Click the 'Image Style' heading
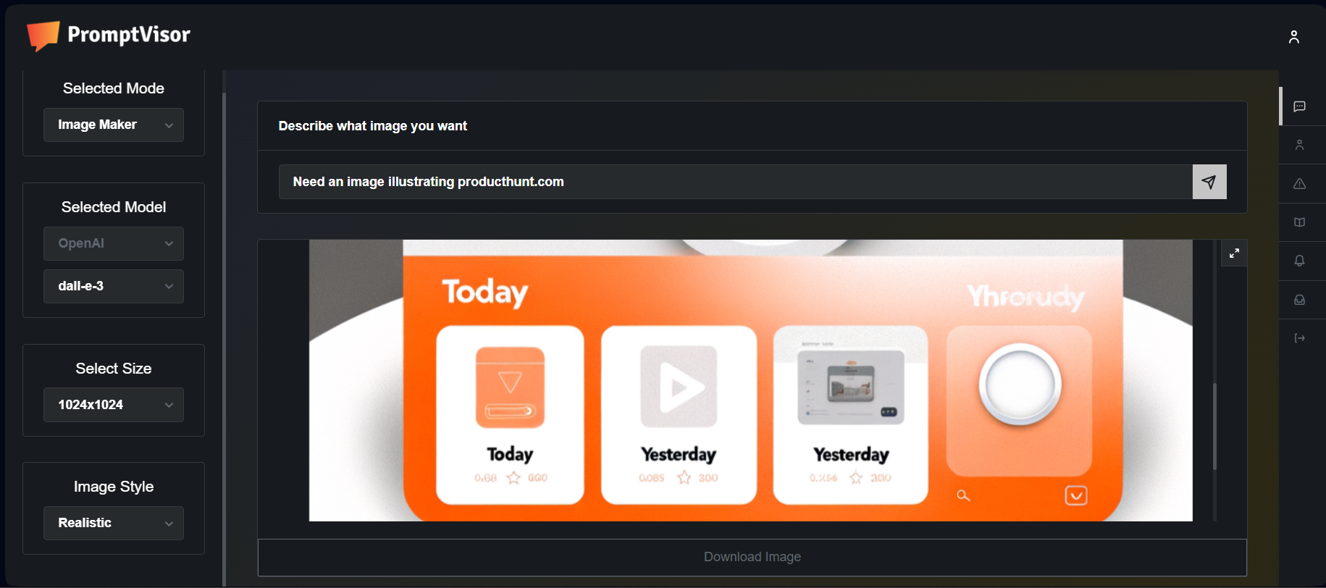 [x=114, y=487]
